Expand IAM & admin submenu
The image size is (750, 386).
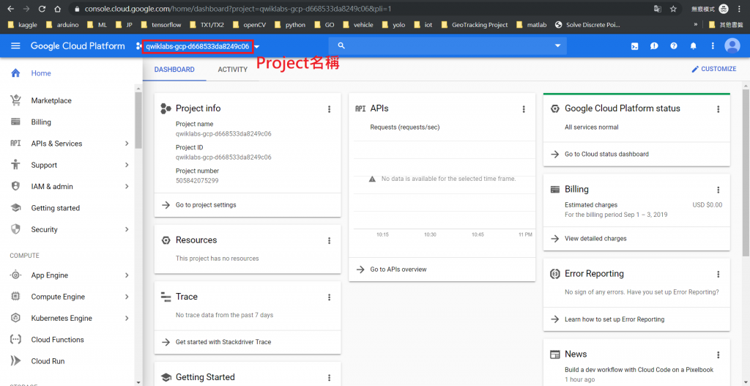127,187
